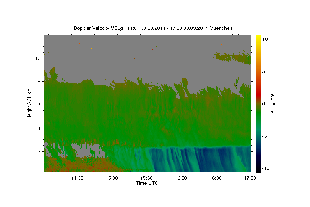This screenshot has width=310, height=207.
Task: Click the 'Muenchen' location in title
Action: (x=221, y=28)
